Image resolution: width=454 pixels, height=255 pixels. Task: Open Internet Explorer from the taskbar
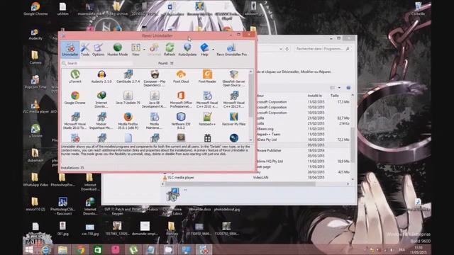click(46, 249)
